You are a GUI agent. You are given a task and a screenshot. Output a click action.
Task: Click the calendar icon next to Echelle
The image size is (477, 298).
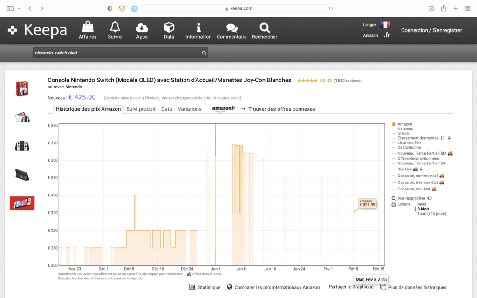pos(394,204)
